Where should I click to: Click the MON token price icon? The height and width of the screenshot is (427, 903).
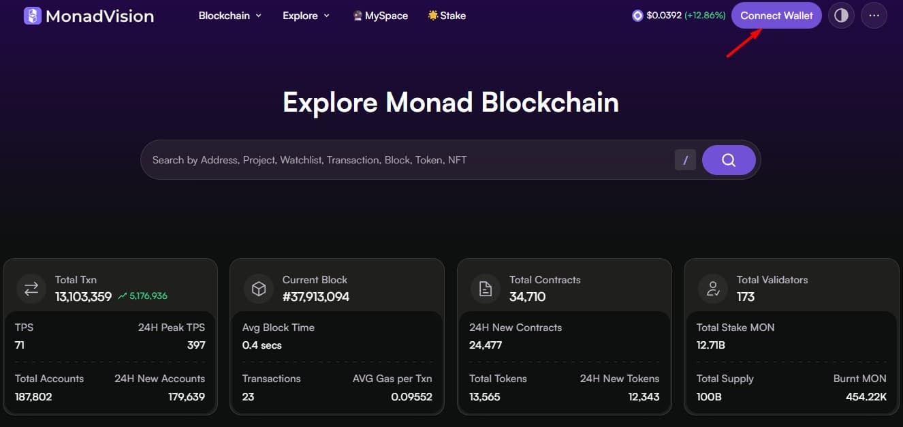pos(637,16)
